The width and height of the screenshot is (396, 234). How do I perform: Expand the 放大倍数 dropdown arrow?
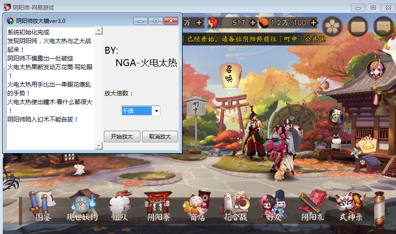coord(156,111)
